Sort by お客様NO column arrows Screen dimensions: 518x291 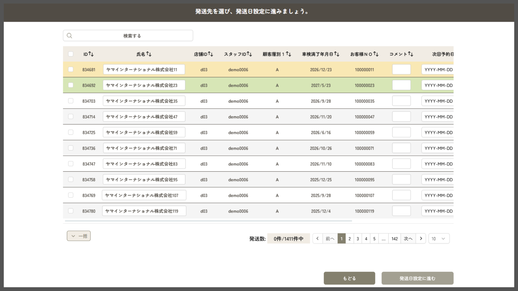coord(376,54)
